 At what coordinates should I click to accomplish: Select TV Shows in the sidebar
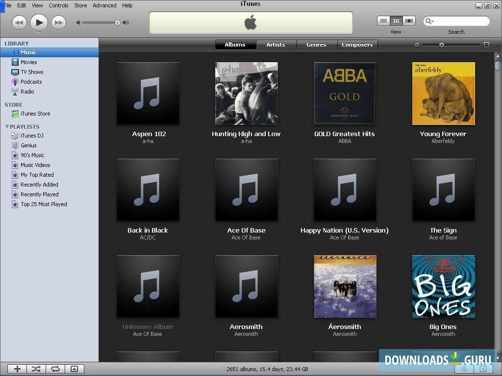coord(50,72)
